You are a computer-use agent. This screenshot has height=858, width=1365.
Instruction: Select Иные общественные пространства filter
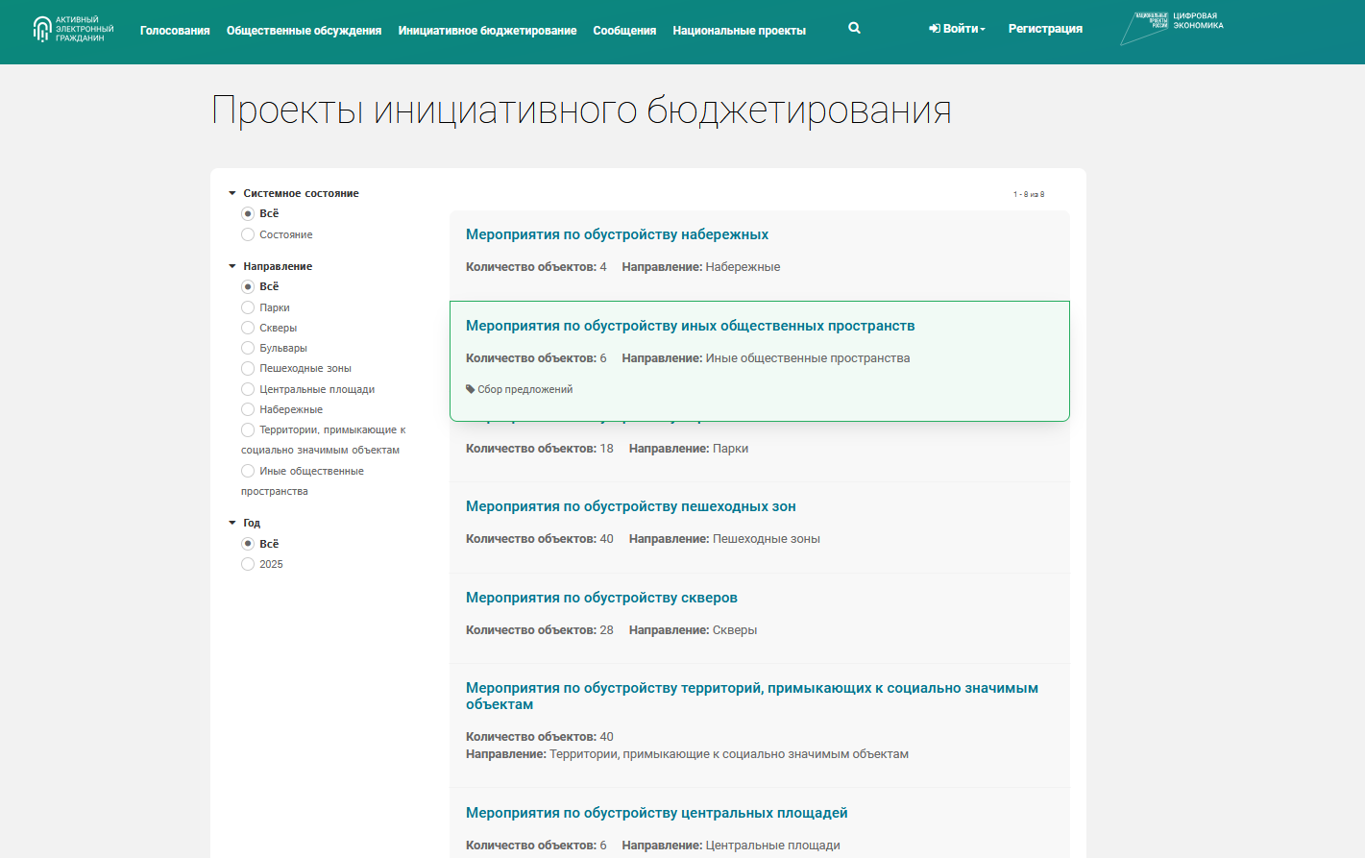(248, 471)
